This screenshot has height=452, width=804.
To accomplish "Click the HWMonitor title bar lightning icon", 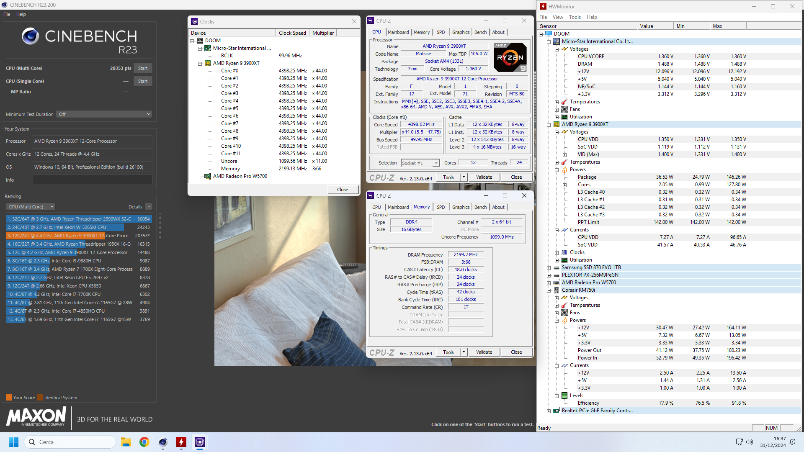I will pos(543,6).
